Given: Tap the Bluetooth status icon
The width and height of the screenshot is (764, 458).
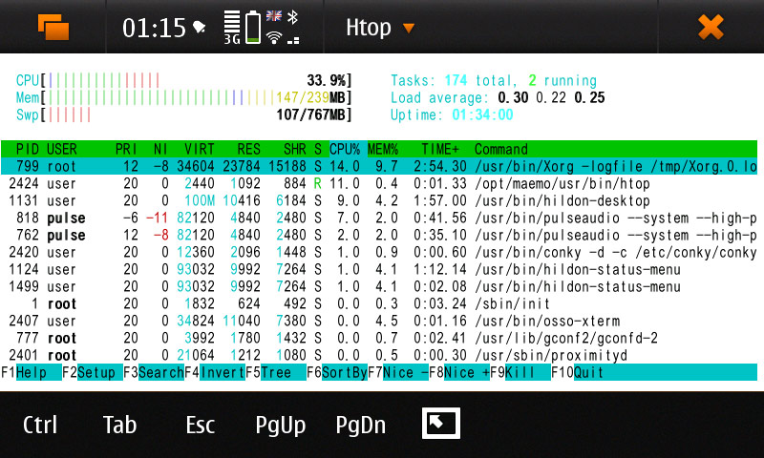Looking at the screenshot, I should pos(293,17).
